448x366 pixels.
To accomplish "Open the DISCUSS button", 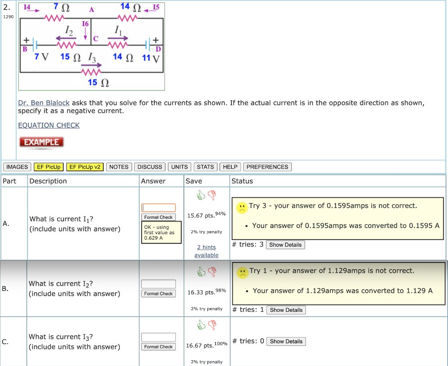I will click(x=150, y=167).
